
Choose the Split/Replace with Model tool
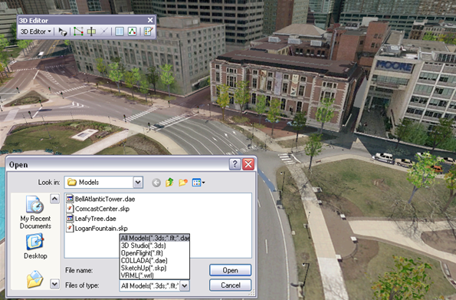coord(91,31)
